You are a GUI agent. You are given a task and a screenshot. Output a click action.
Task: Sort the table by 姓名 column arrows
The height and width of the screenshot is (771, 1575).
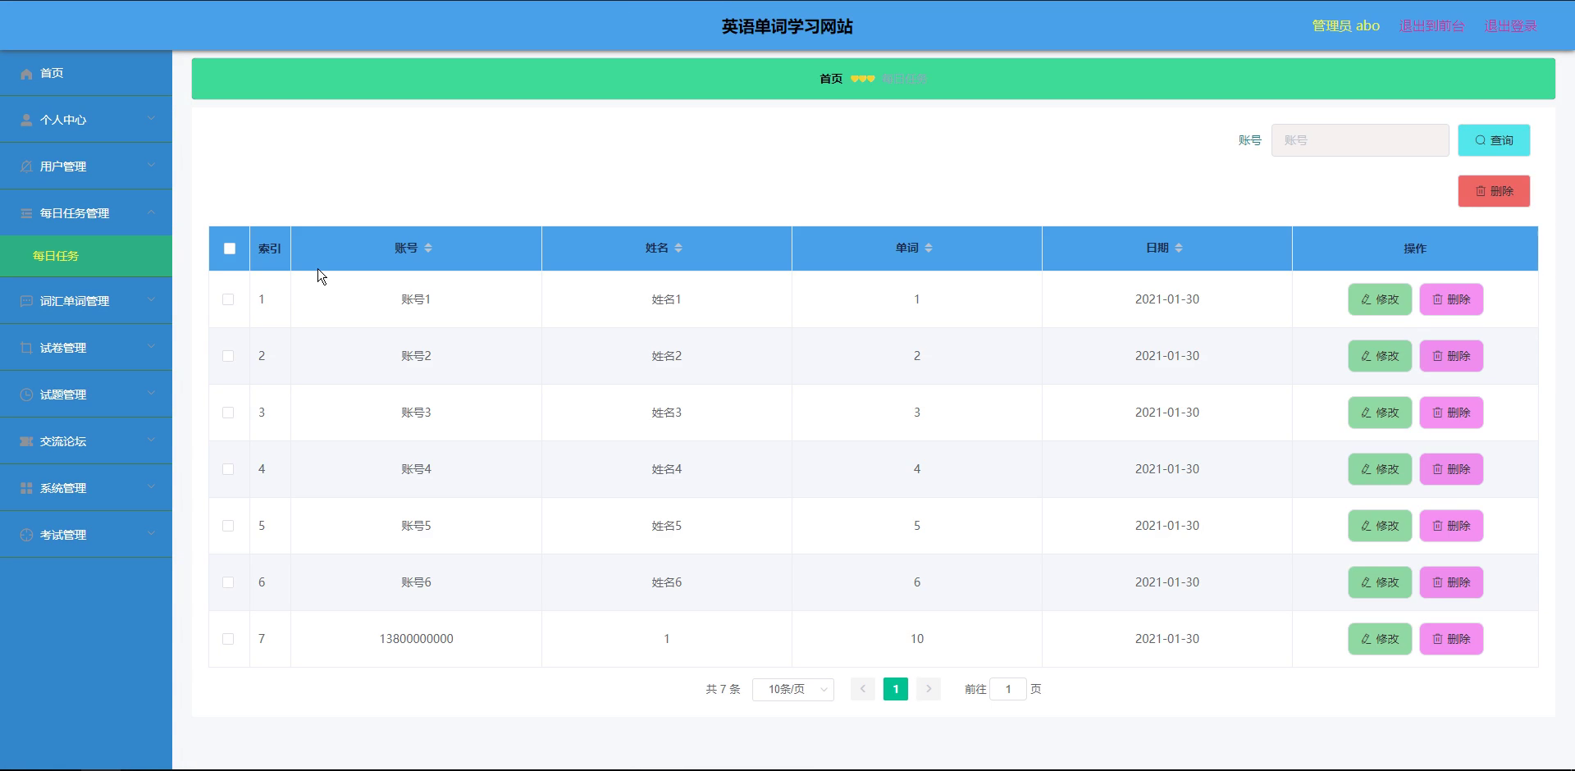point(678,249)
